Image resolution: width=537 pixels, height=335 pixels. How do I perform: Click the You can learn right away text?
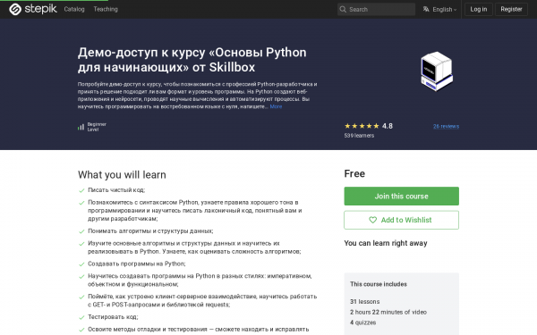[386, 243]
